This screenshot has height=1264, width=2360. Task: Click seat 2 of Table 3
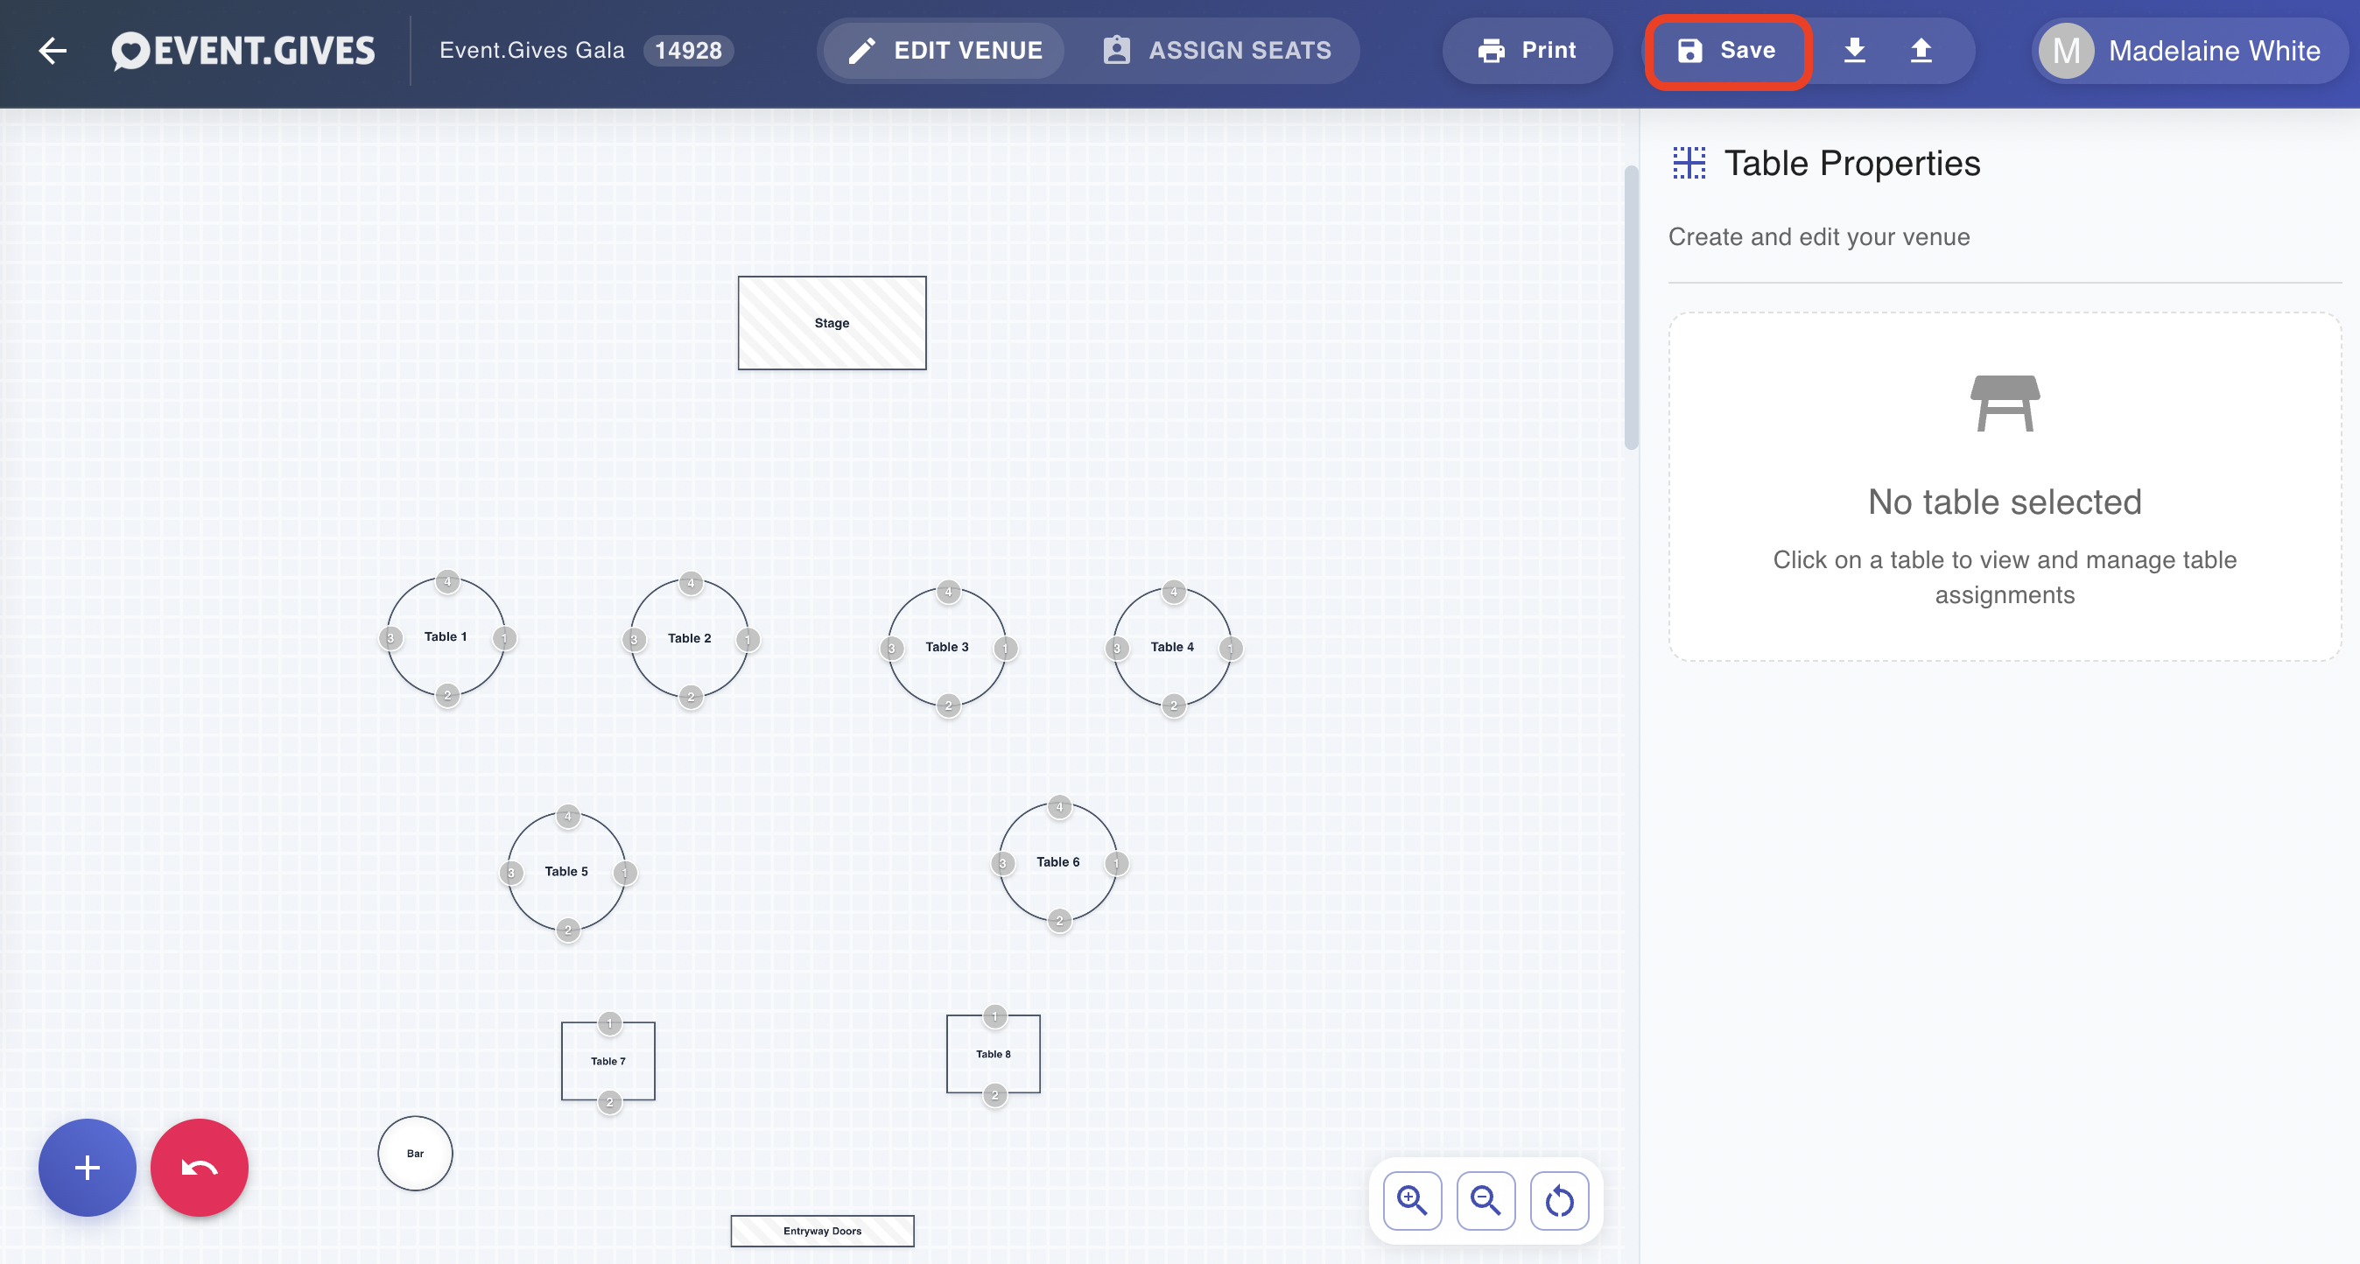(x=948, y=706)
